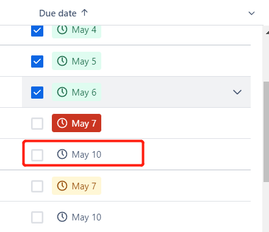Image resolution: width=269 pixels, height=232 pixels.
Task: Expand the chevron in the May 6 row
Action: click(x=237, y=92)
